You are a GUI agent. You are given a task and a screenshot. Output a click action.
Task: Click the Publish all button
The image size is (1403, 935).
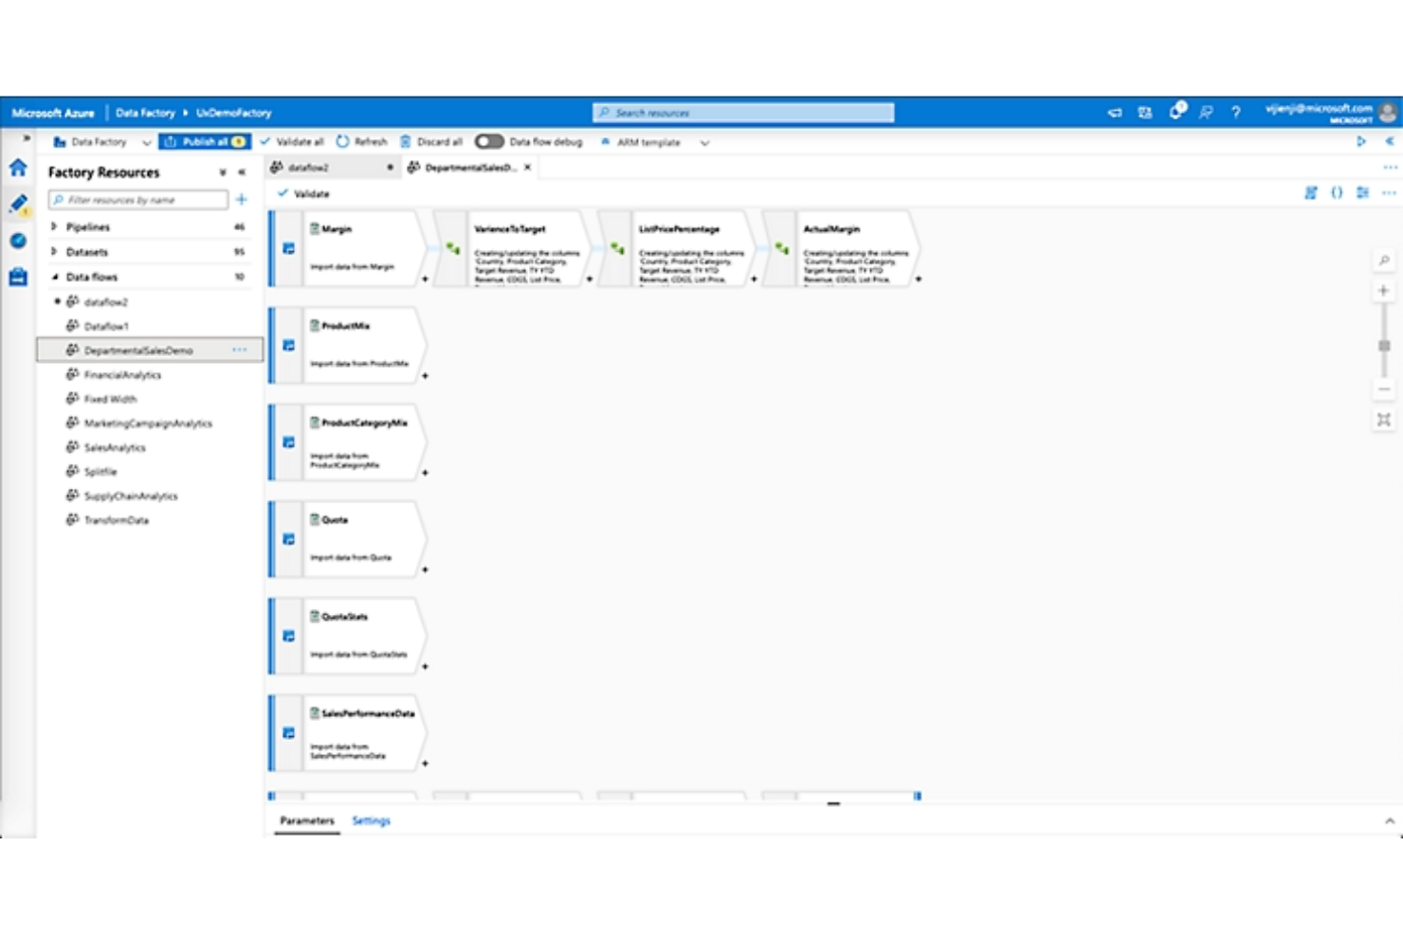[202, 141]
